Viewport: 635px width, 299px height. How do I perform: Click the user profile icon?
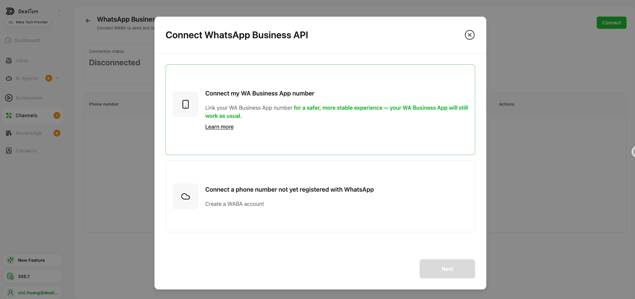(x=10, y=293)
